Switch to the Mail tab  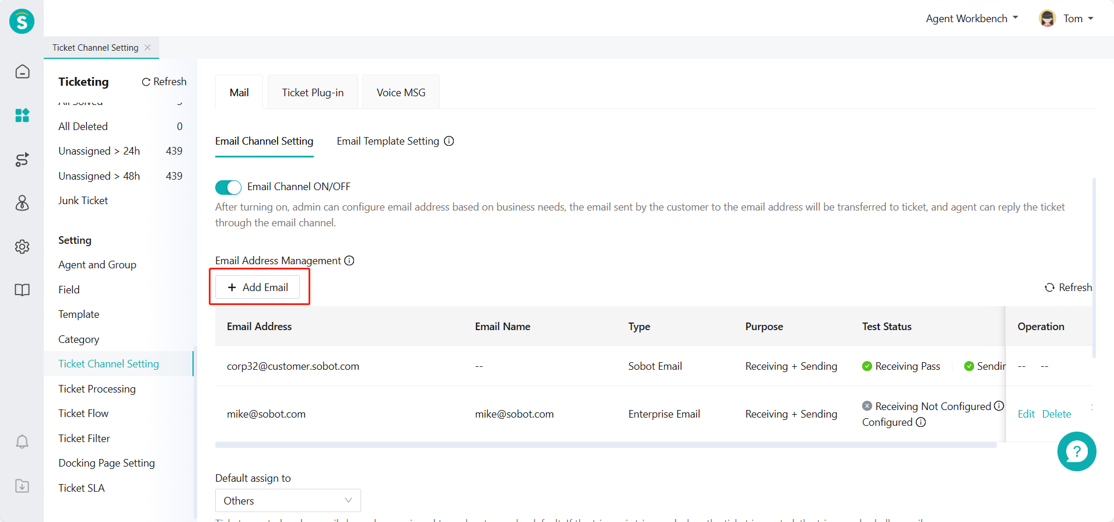[239, 92]
